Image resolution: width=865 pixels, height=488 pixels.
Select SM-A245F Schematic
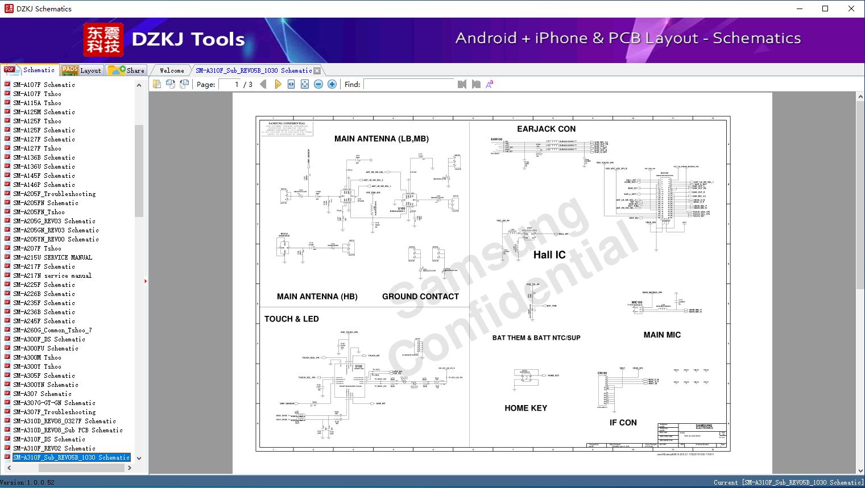coord(44,321)
